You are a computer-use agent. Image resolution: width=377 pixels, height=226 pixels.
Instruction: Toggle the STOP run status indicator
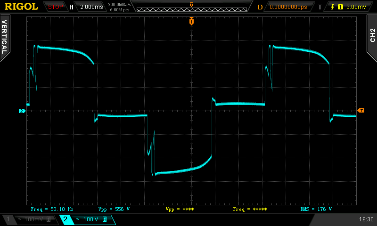tap(56, 7)
